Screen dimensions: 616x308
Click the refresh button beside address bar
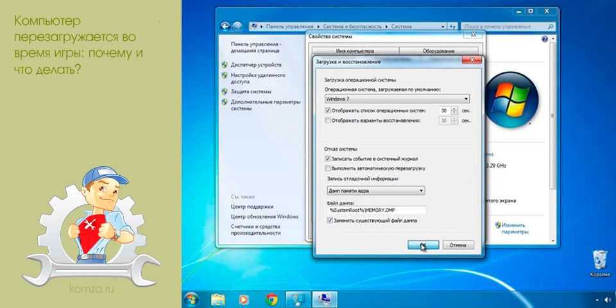[452, 27]
